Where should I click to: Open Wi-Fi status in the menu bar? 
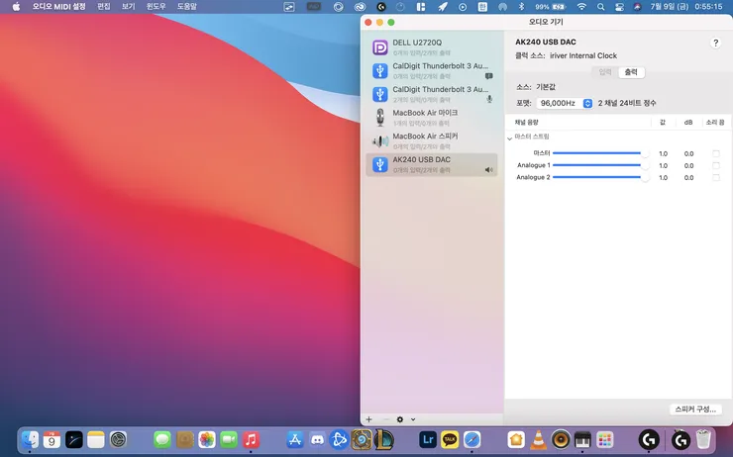tap(581, 7)
